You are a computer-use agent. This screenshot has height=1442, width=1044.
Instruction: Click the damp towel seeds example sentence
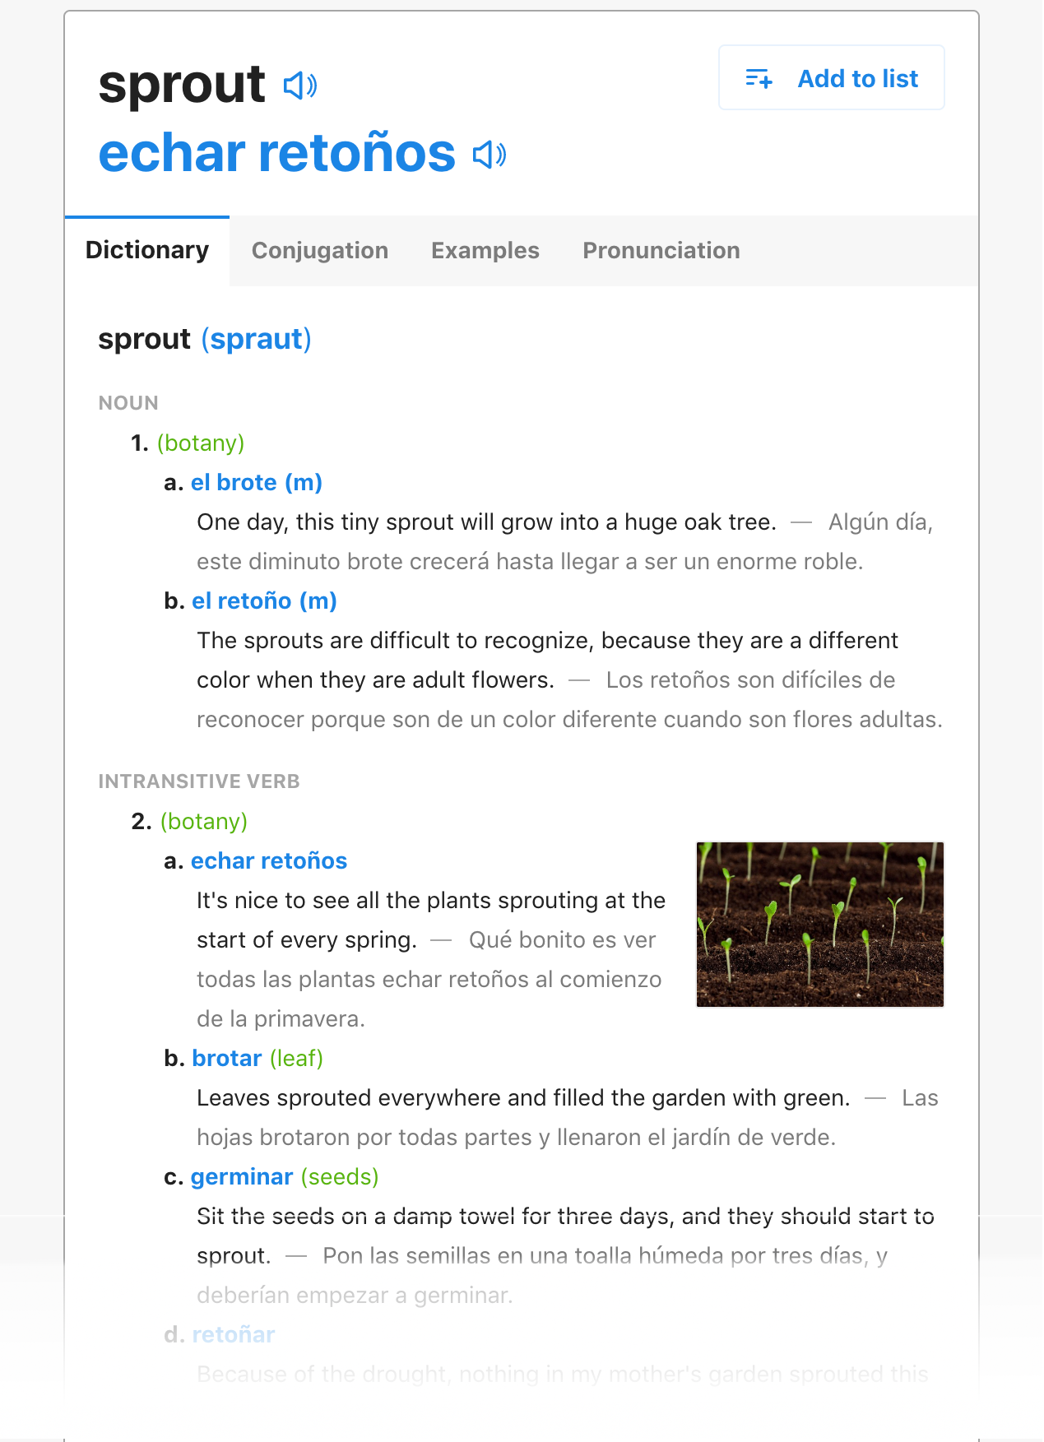565,1236
